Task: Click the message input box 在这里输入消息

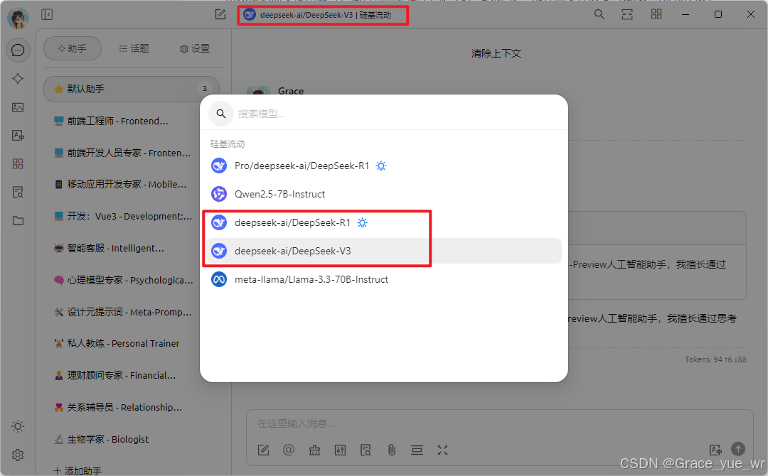Action: (x=500, y=423)
